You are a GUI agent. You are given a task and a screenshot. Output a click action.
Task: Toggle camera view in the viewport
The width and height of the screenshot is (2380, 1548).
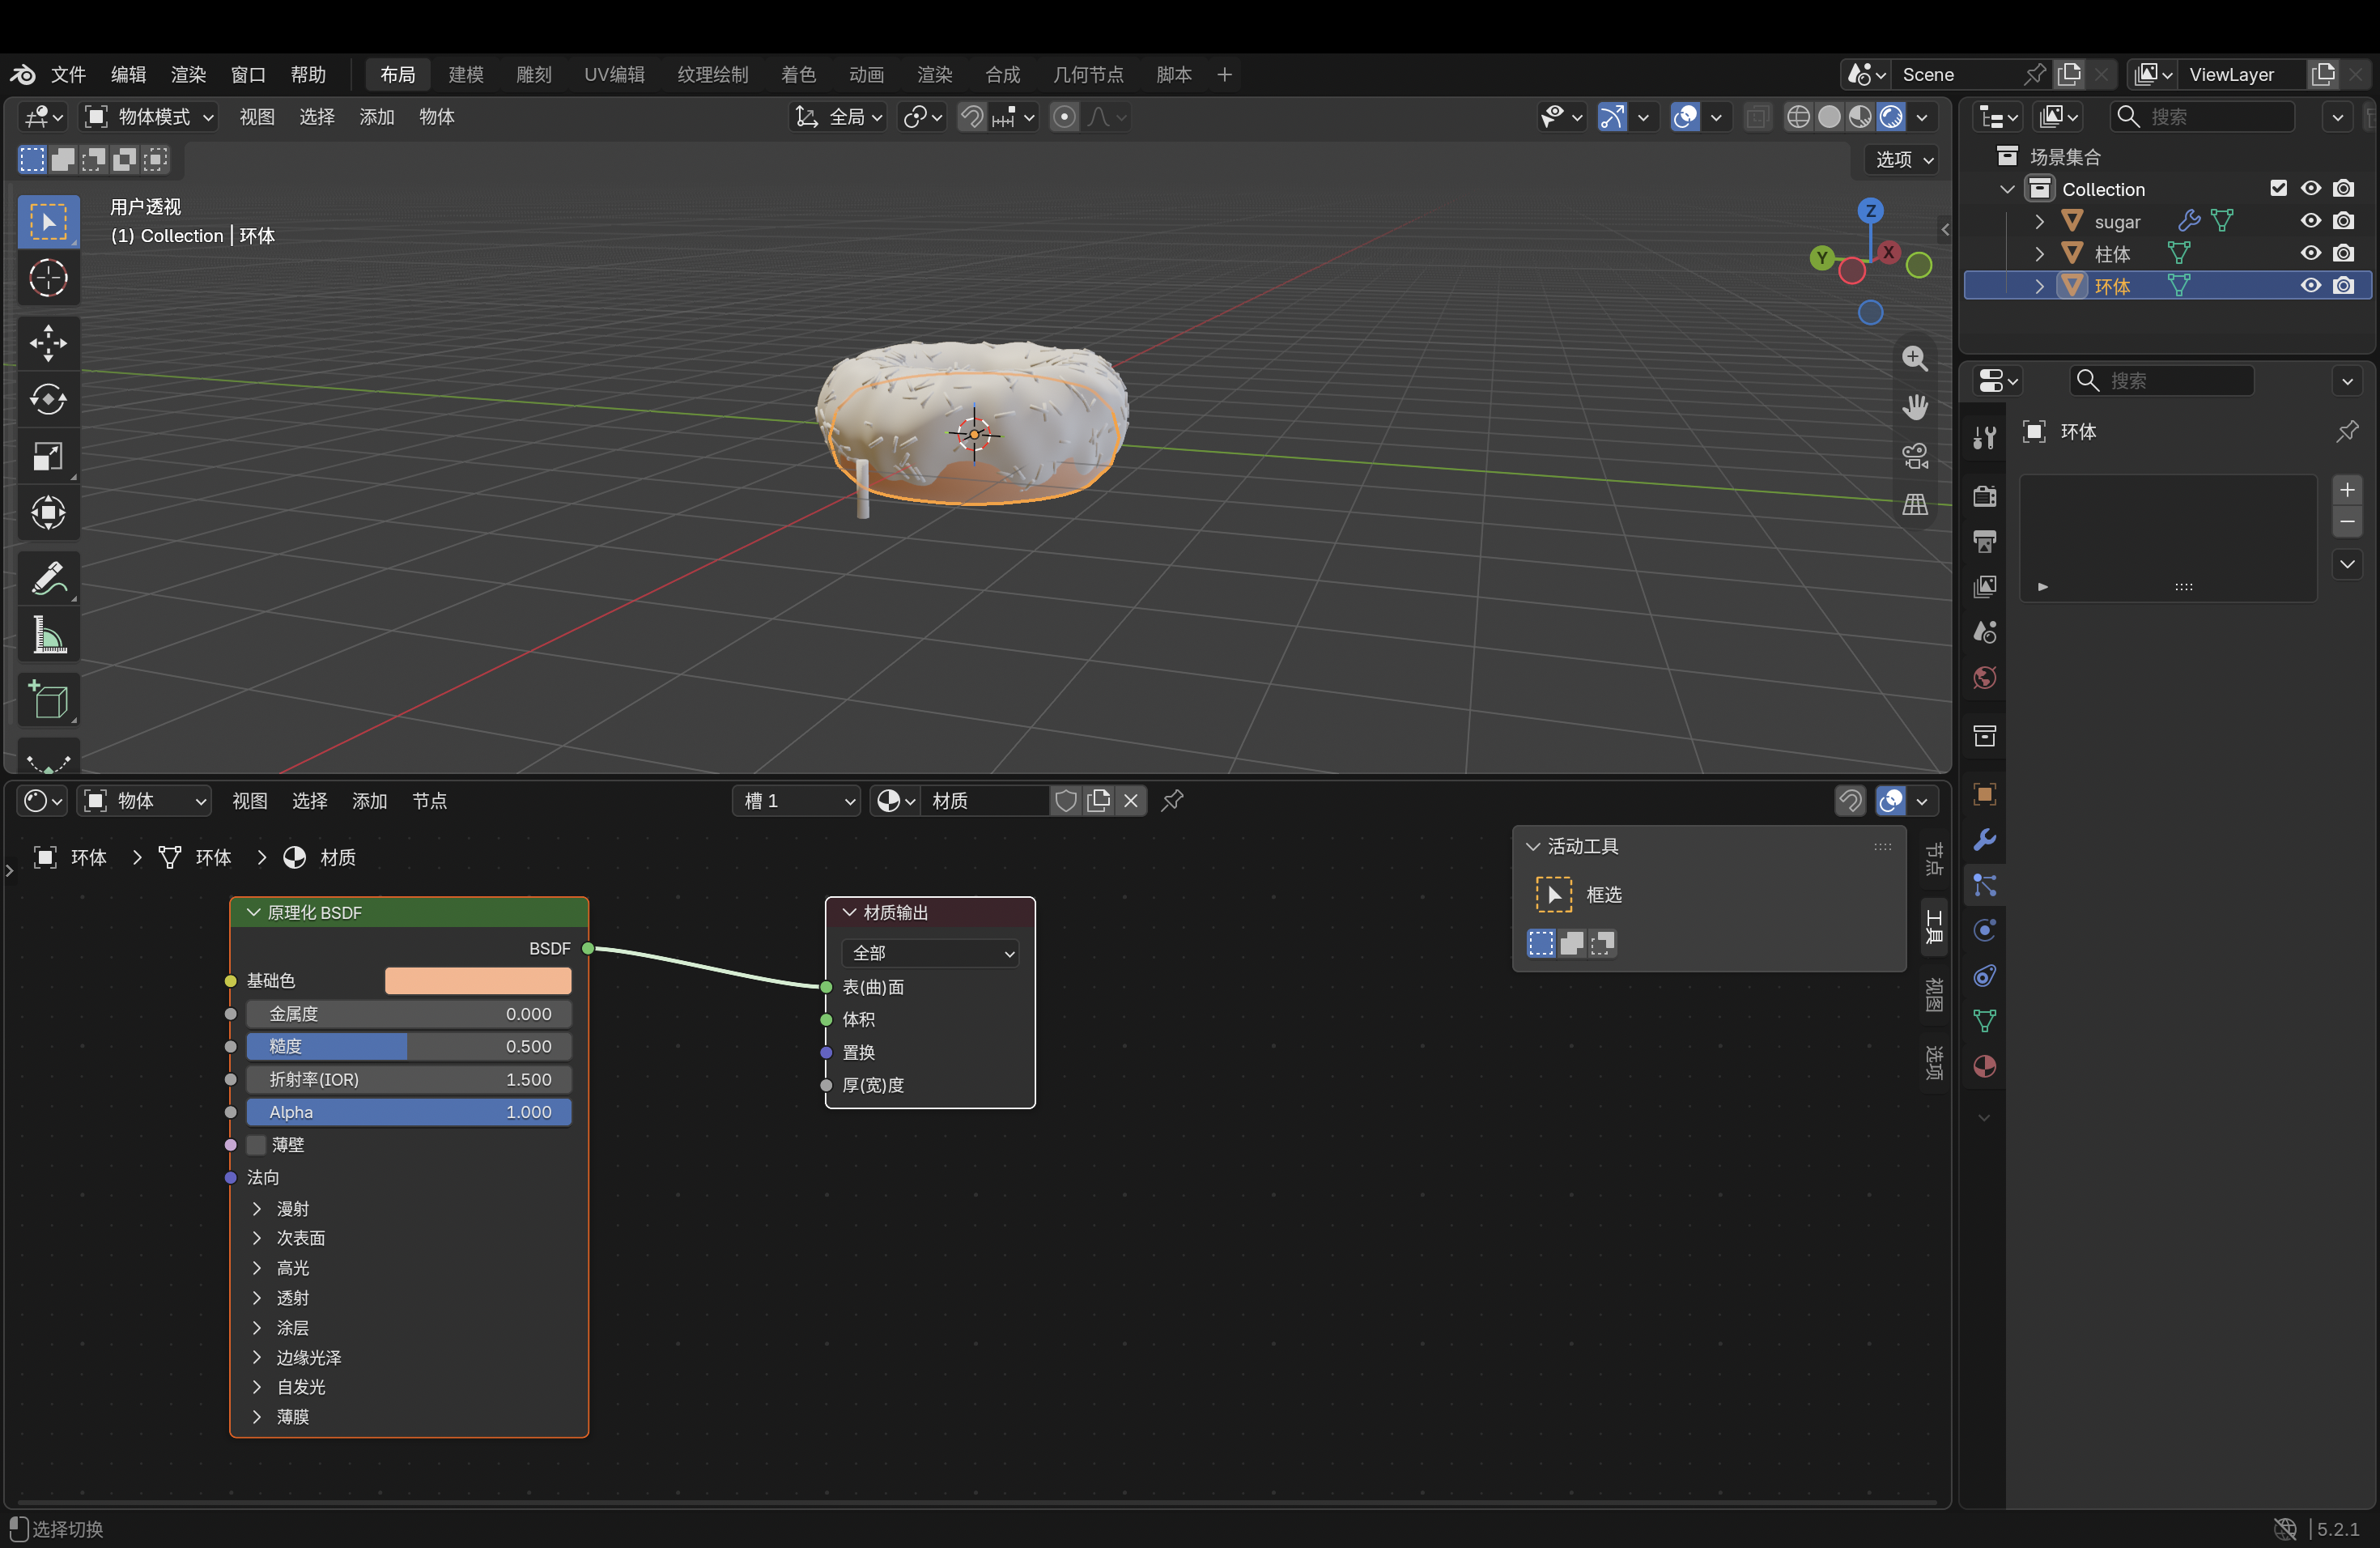[x=1914, y=456]
